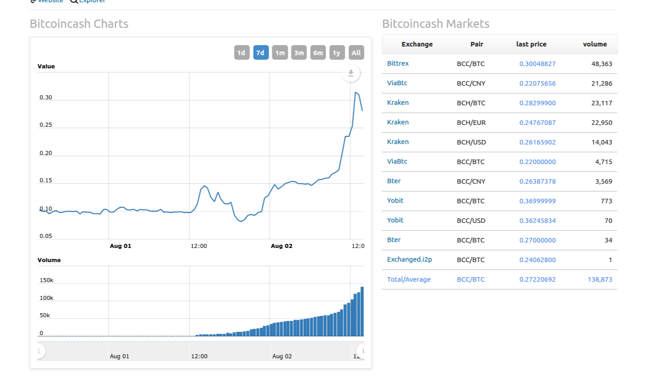Click the Volume chart label
The image size is (660, 382).
click(x=49, y=260)
